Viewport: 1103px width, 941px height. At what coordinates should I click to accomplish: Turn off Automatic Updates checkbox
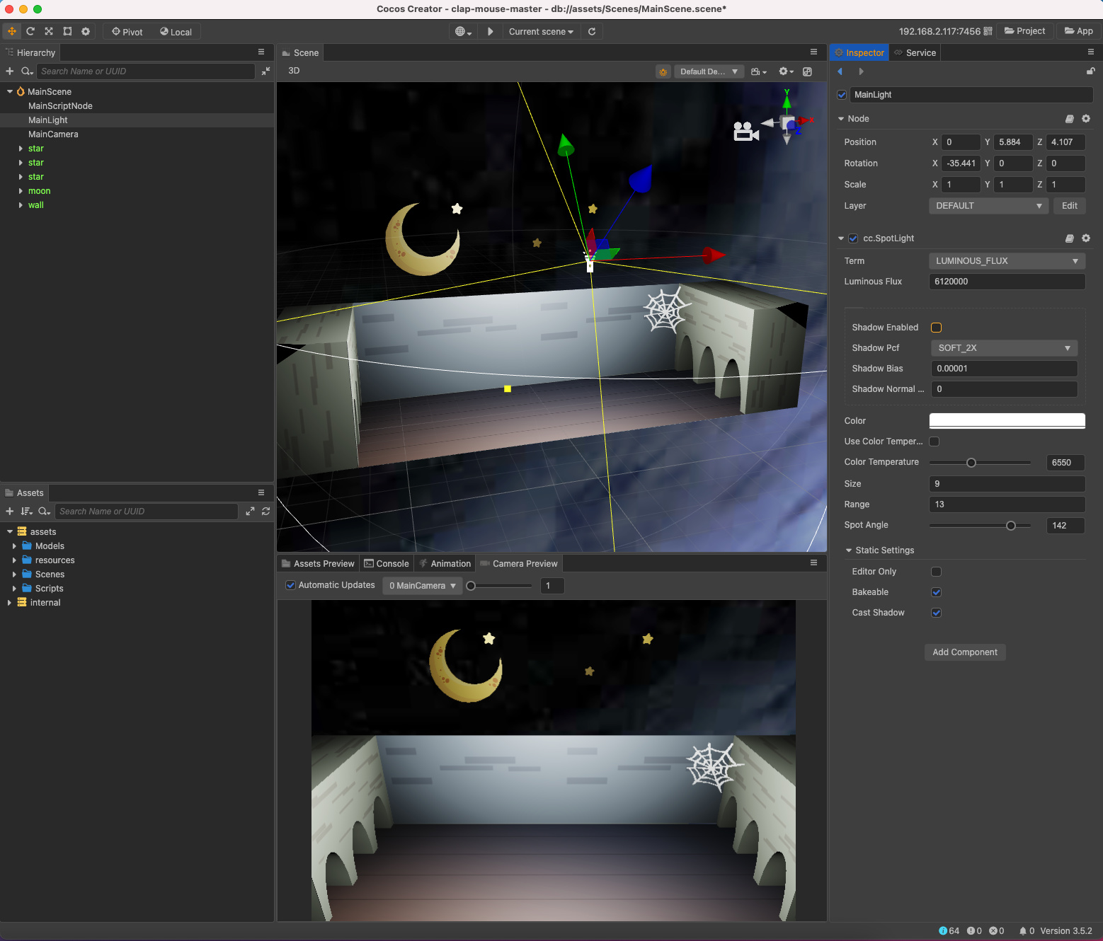point(290,585)
